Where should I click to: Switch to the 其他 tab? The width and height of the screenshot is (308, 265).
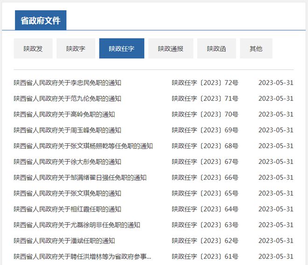(x=256, y=48)
